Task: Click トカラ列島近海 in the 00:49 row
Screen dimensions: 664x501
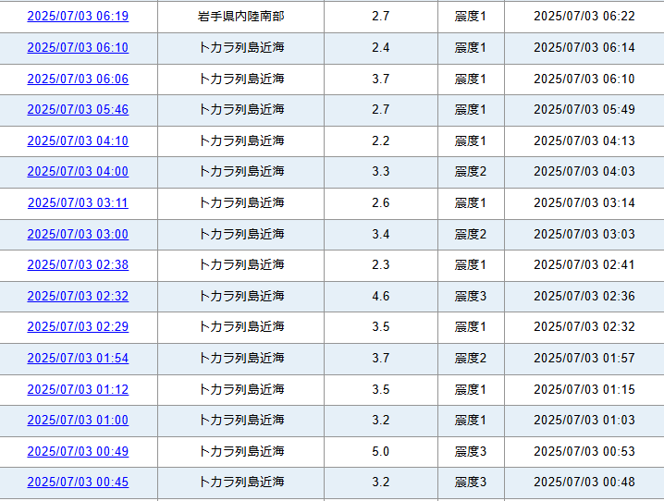Action: point(241,451)
